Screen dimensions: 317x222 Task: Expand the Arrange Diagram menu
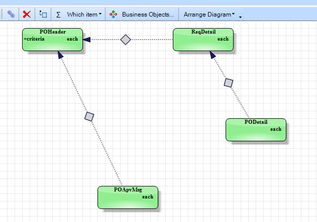tap(209, 15)
